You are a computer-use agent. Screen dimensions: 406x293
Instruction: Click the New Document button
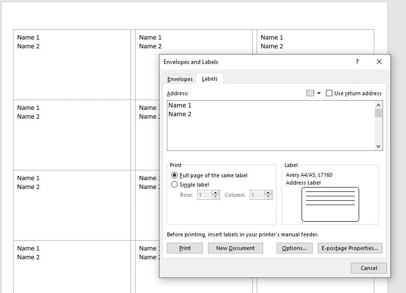click(x=235, y=248)
